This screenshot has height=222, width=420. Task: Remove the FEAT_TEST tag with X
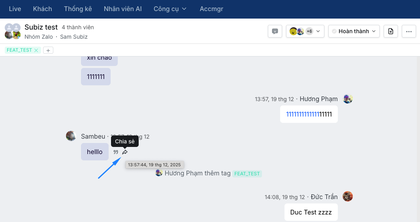click(36, 50)
